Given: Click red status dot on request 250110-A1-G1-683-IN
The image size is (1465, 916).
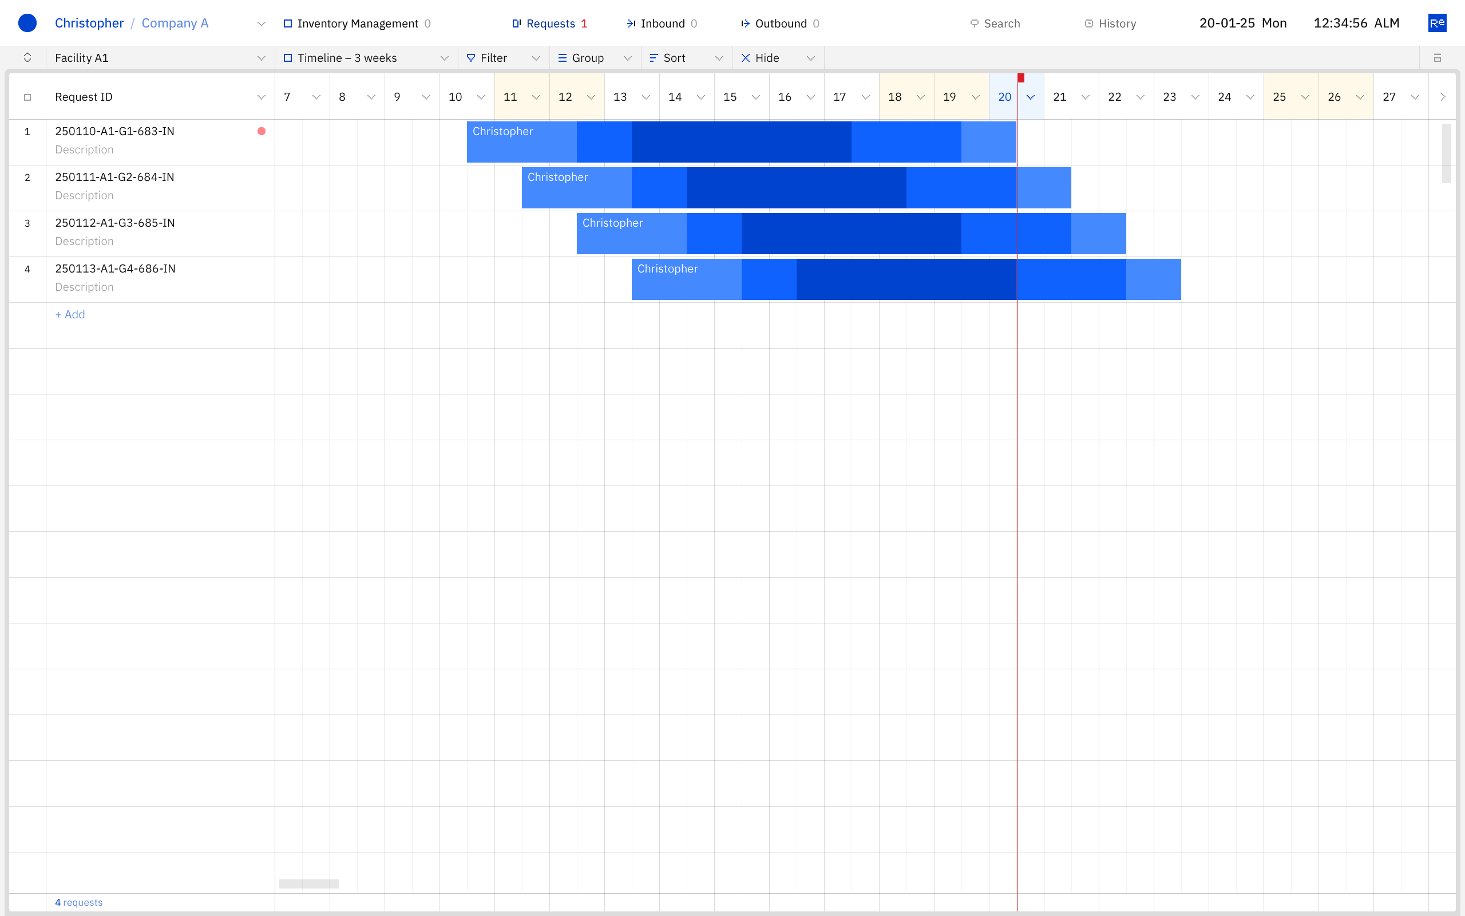Looking at the screenshot, I should pos(262,132).
